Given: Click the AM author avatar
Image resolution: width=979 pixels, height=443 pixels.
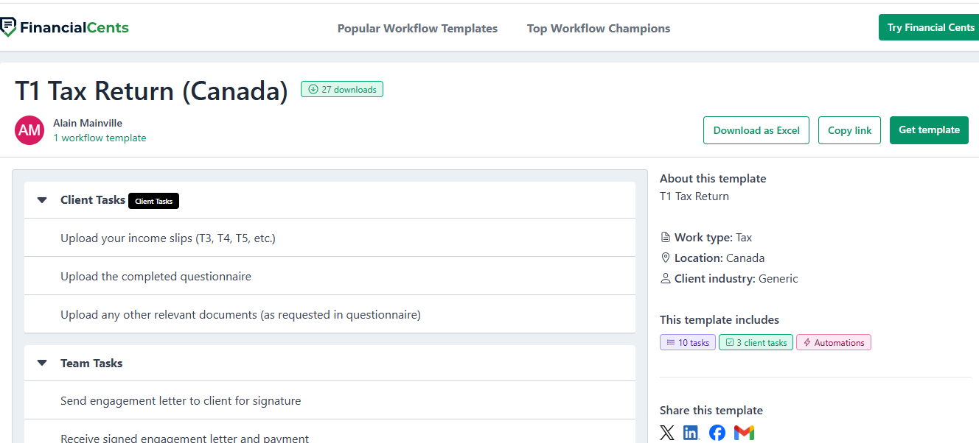Looking at the screenshot, I should coord(29,130).
